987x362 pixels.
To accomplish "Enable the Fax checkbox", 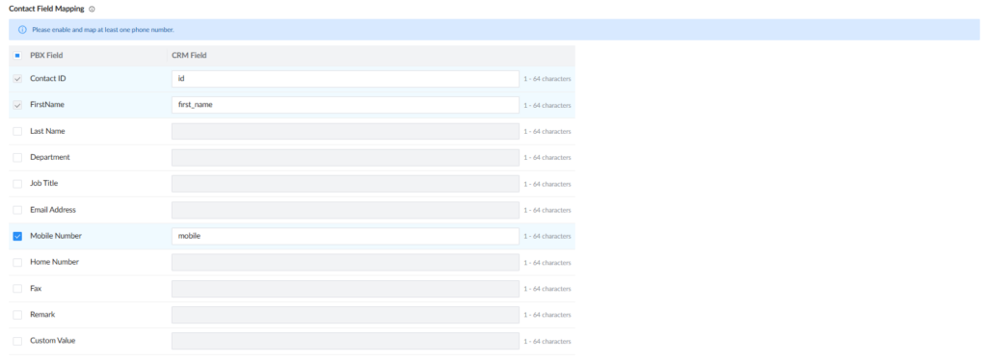I will pos(17,289).
